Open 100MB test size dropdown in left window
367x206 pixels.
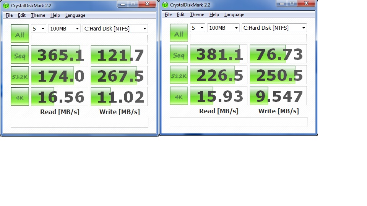click(64, 29)
